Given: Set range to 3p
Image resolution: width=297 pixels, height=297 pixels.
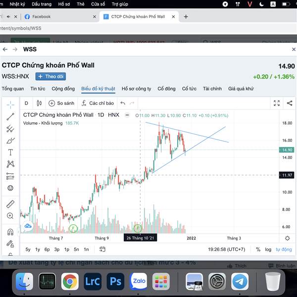Looking at the screenshot, I should click(x=57, y=249).
